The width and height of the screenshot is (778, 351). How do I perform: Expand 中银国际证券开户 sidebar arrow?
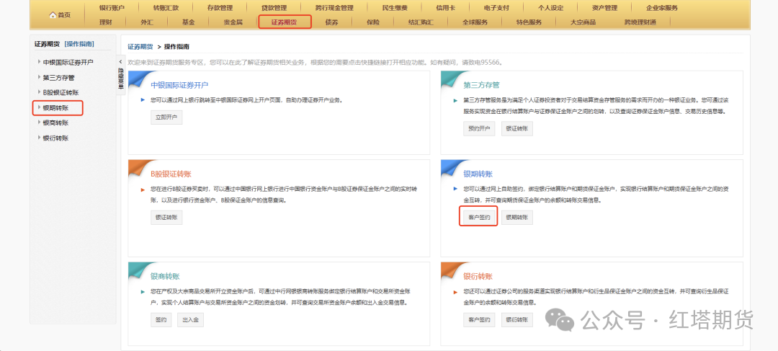point(39,62)
